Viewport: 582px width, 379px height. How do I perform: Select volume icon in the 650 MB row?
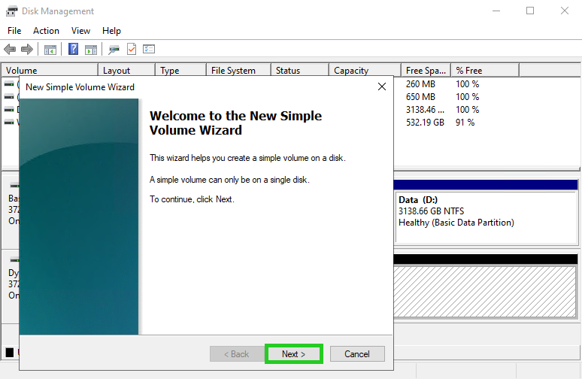point(9,97)
